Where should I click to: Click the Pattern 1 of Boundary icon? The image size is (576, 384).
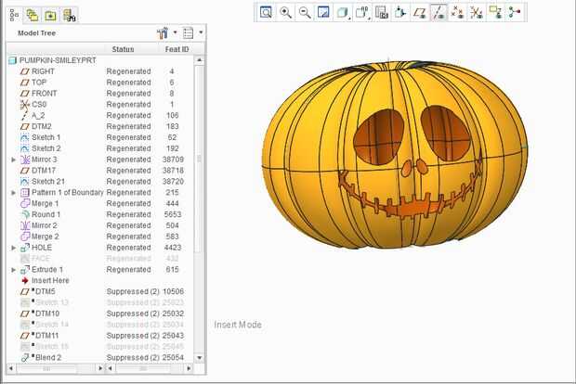coord(25,192)
